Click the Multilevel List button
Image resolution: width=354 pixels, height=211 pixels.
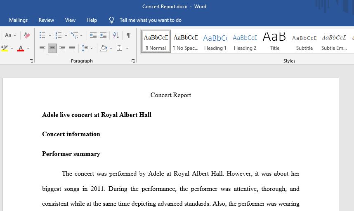pyautogui.click(x=75, y=35)
